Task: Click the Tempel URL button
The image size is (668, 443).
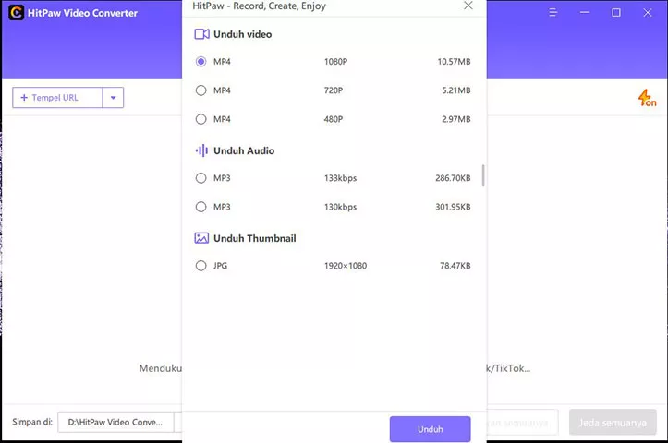Action: pyautogui.click(x=57, y=98)
